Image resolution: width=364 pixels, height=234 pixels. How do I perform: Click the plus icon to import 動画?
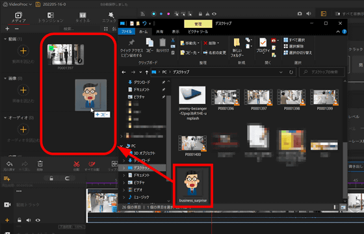pyautogui.click(x=23, y=51)
